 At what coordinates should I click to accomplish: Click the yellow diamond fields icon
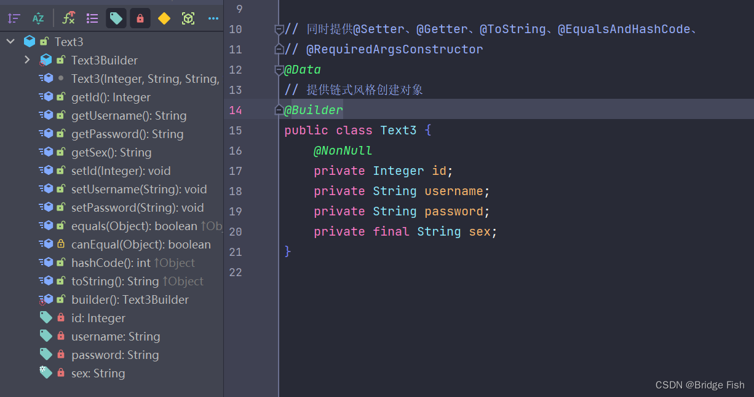(x=164, y=18)
